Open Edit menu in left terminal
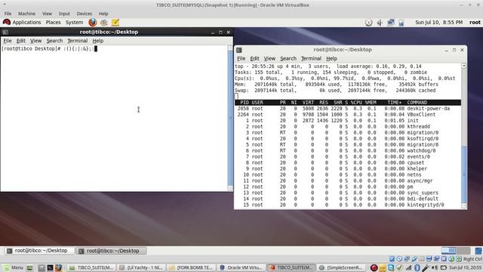Viewport: 483px width, 272px height. 21,41
